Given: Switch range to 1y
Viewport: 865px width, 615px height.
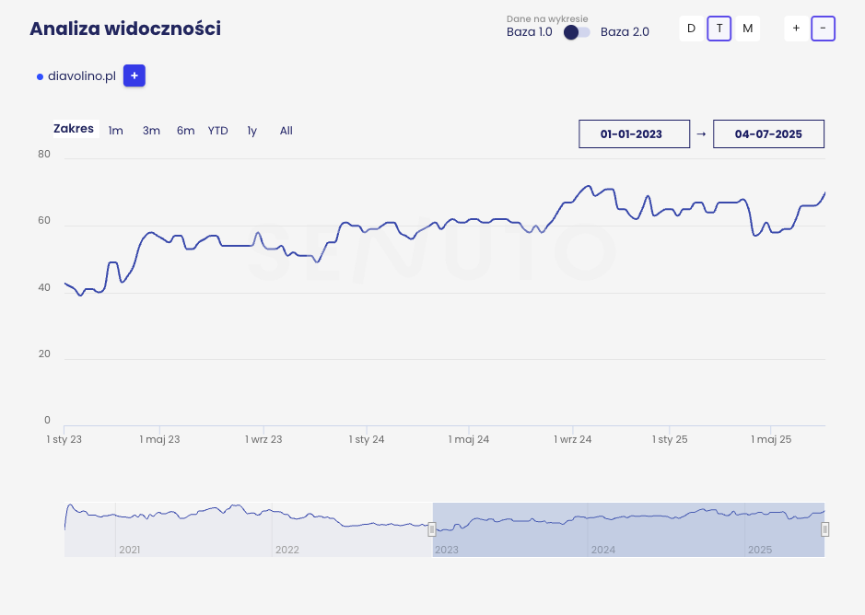Looking at the screenshot, I should coord(251,131).
